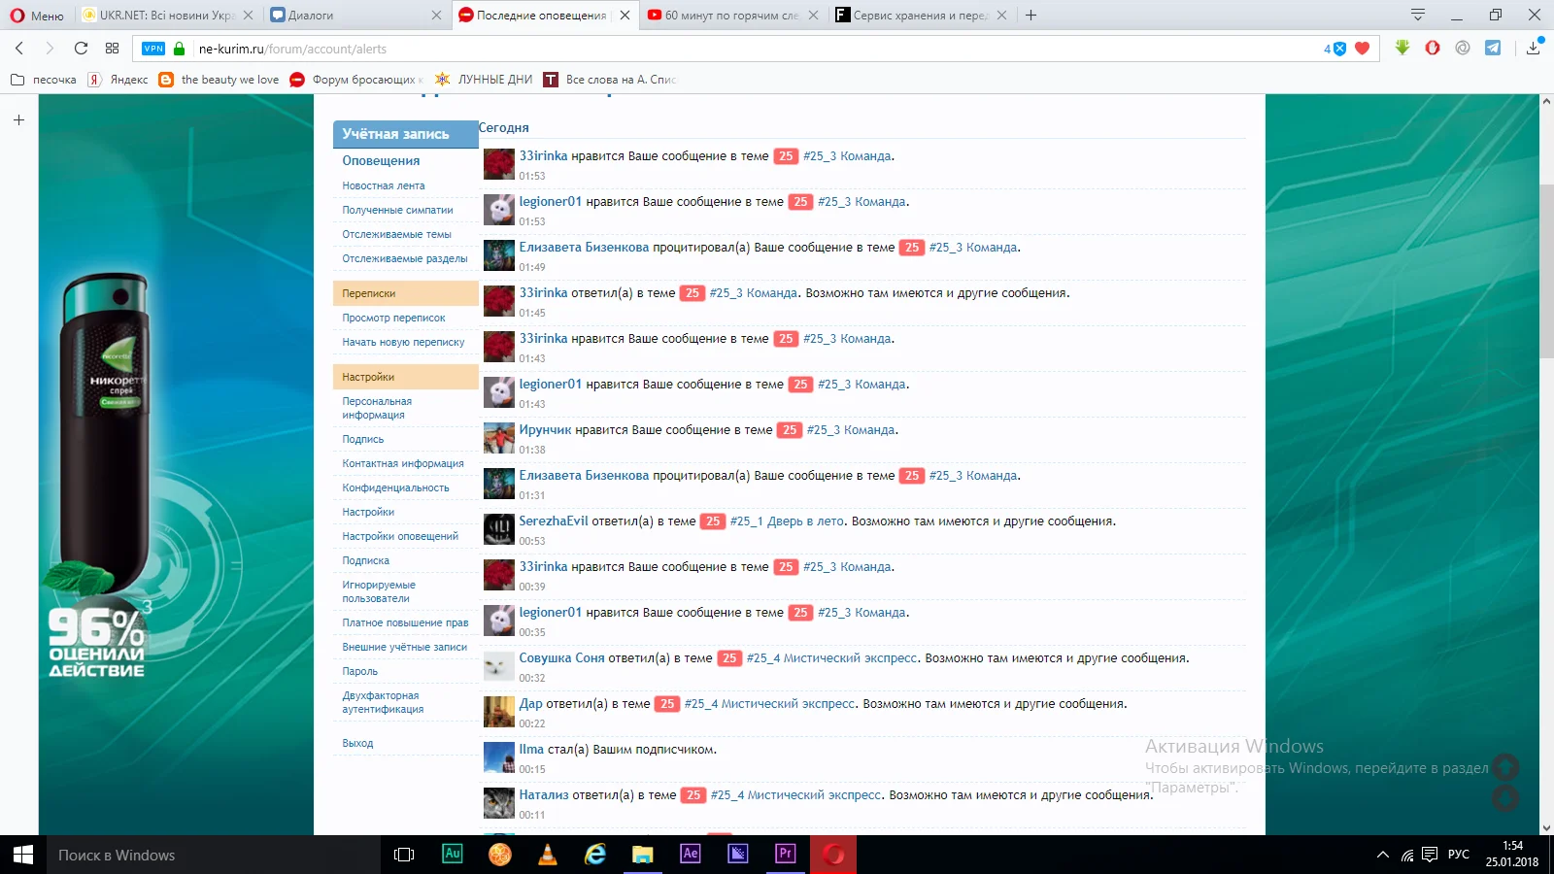Click the Выход logout link
This screenshot has width=1554, height=874.
pos(357,743)
